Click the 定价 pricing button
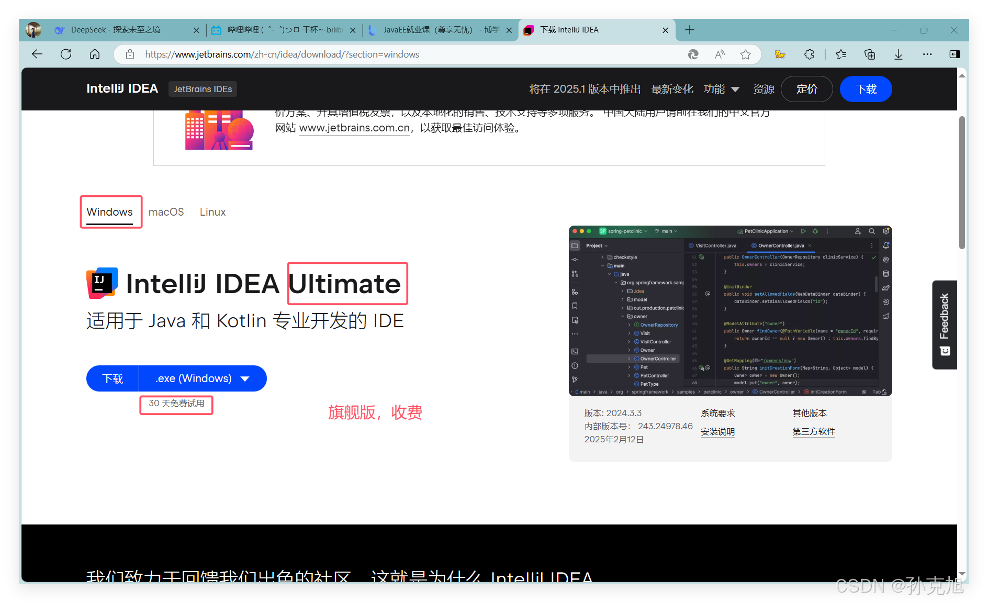 pos(806,89)
